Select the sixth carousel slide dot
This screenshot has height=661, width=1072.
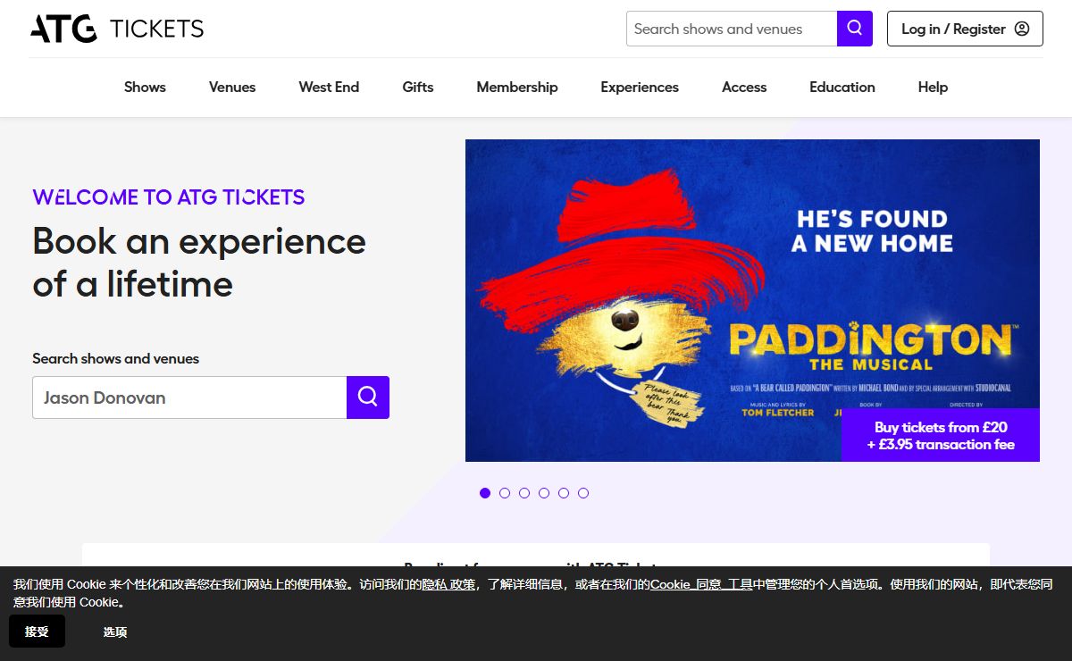point(583,493)
